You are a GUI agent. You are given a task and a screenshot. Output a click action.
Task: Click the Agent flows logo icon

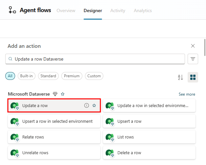[x=12, y=10]
